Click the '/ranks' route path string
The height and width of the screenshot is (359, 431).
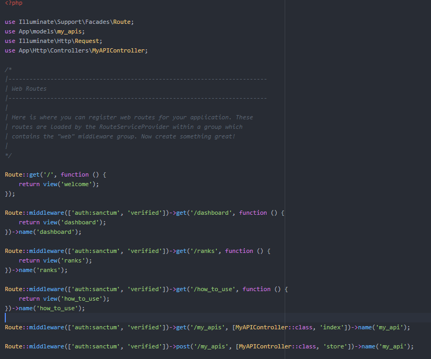pyautogui.click(x=204, y=251)
